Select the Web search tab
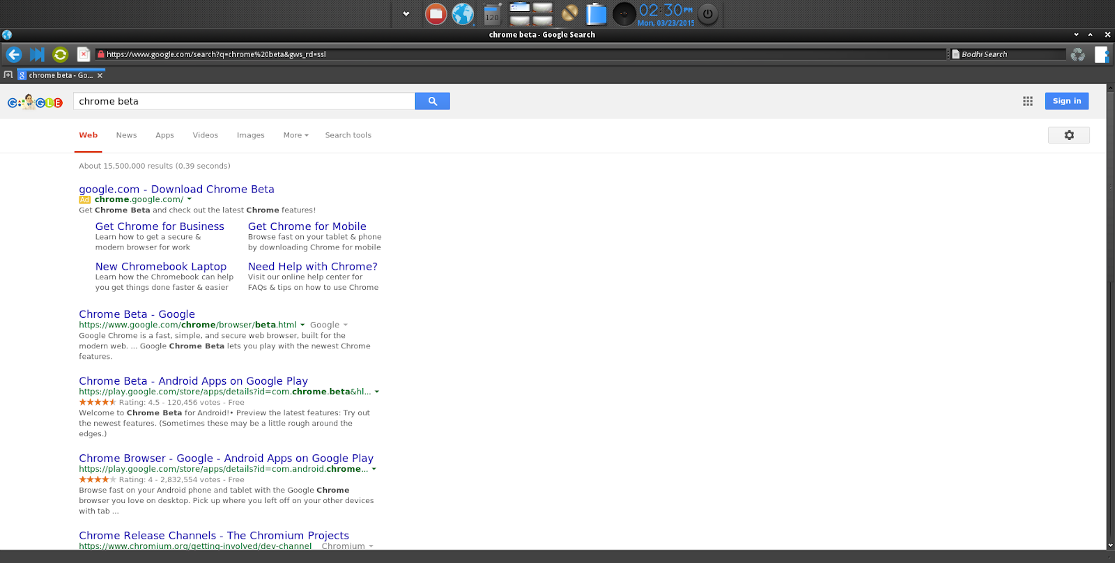 click(x=89, y=135)
